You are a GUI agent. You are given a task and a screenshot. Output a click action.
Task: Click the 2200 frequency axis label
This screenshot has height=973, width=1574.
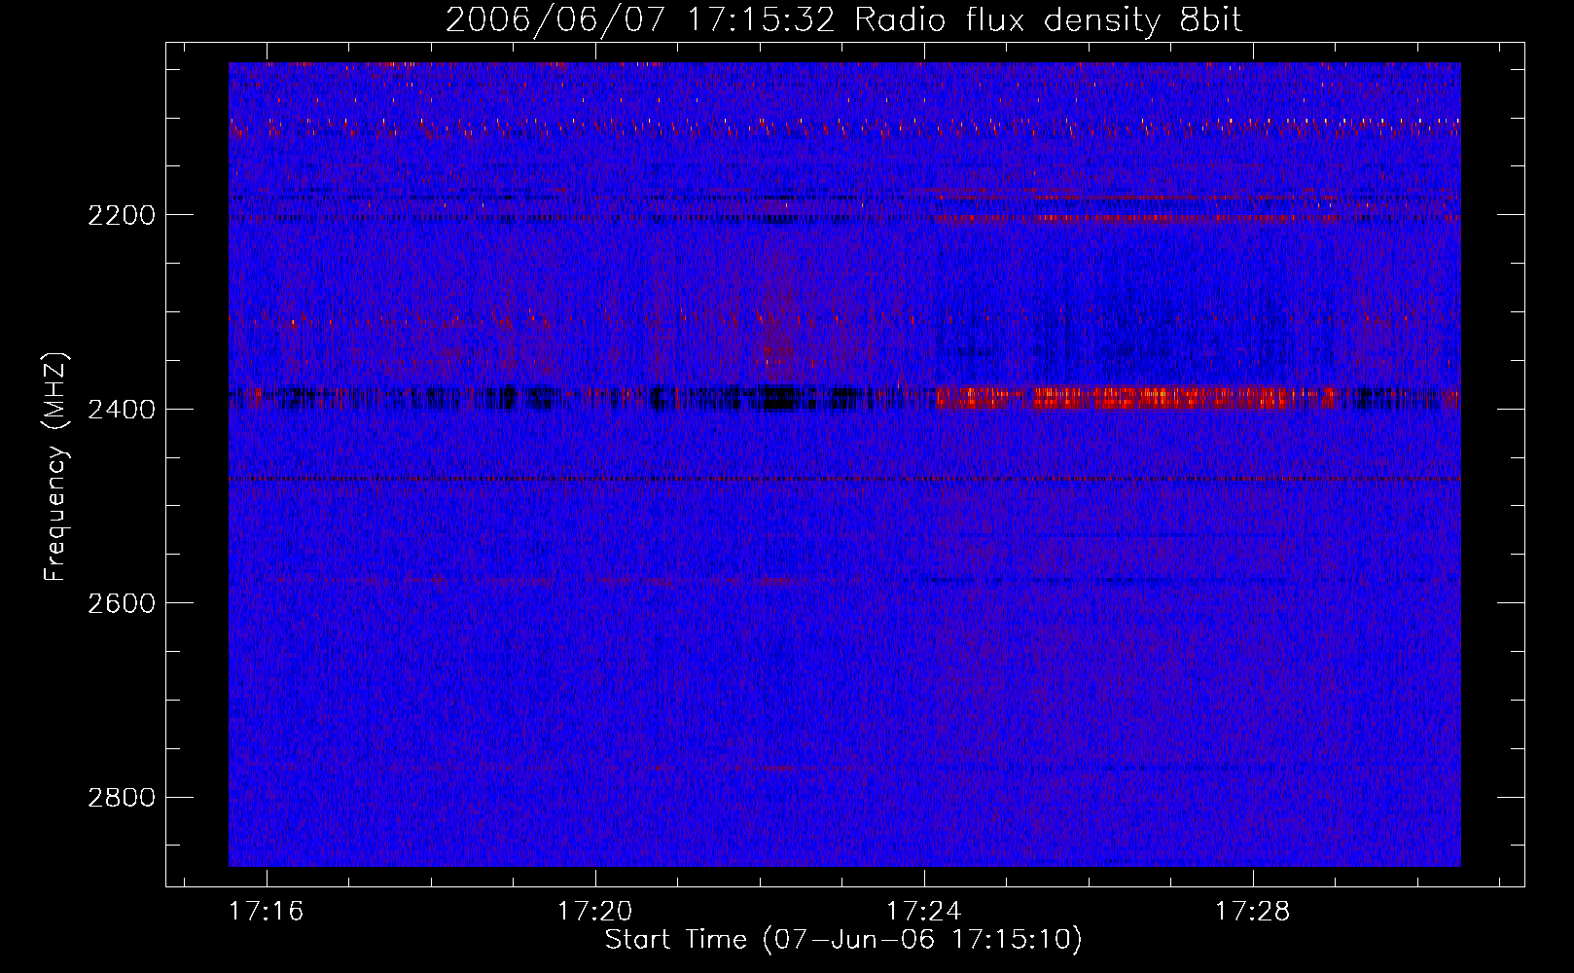122,215
